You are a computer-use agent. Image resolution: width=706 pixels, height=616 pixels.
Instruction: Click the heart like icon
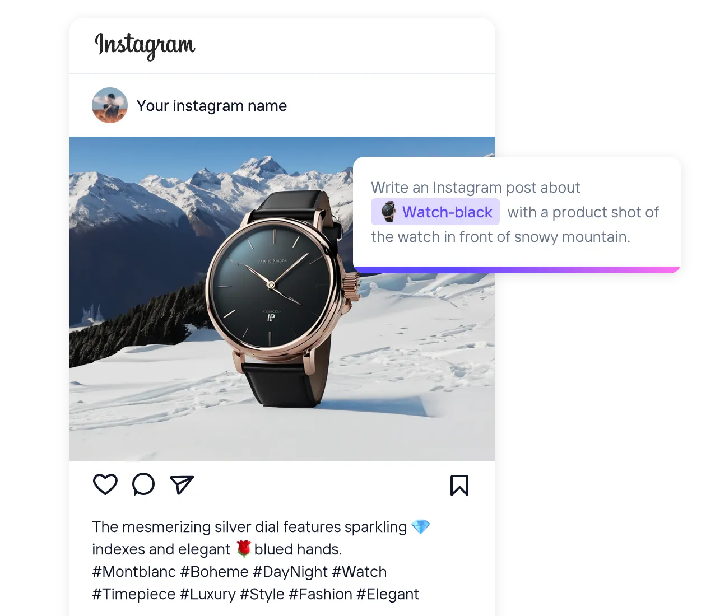105,484
